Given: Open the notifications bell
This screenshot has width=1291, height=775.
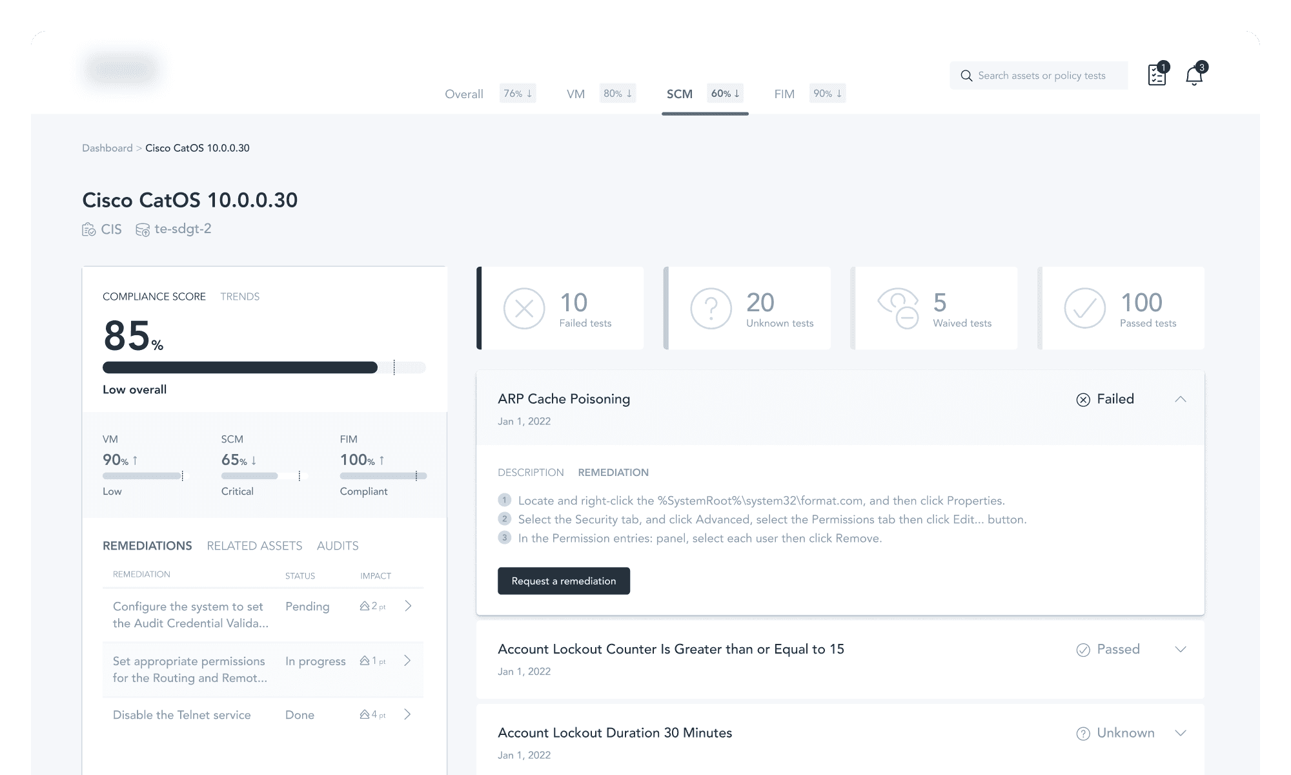Looking at the screenshot, I should pyautogui.click(x=1194, y=76).
